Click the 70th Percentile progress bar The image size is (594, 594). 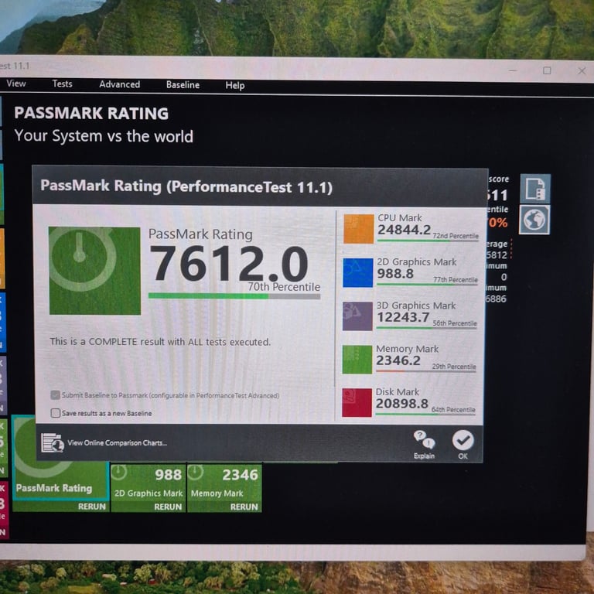coord(234,296)
